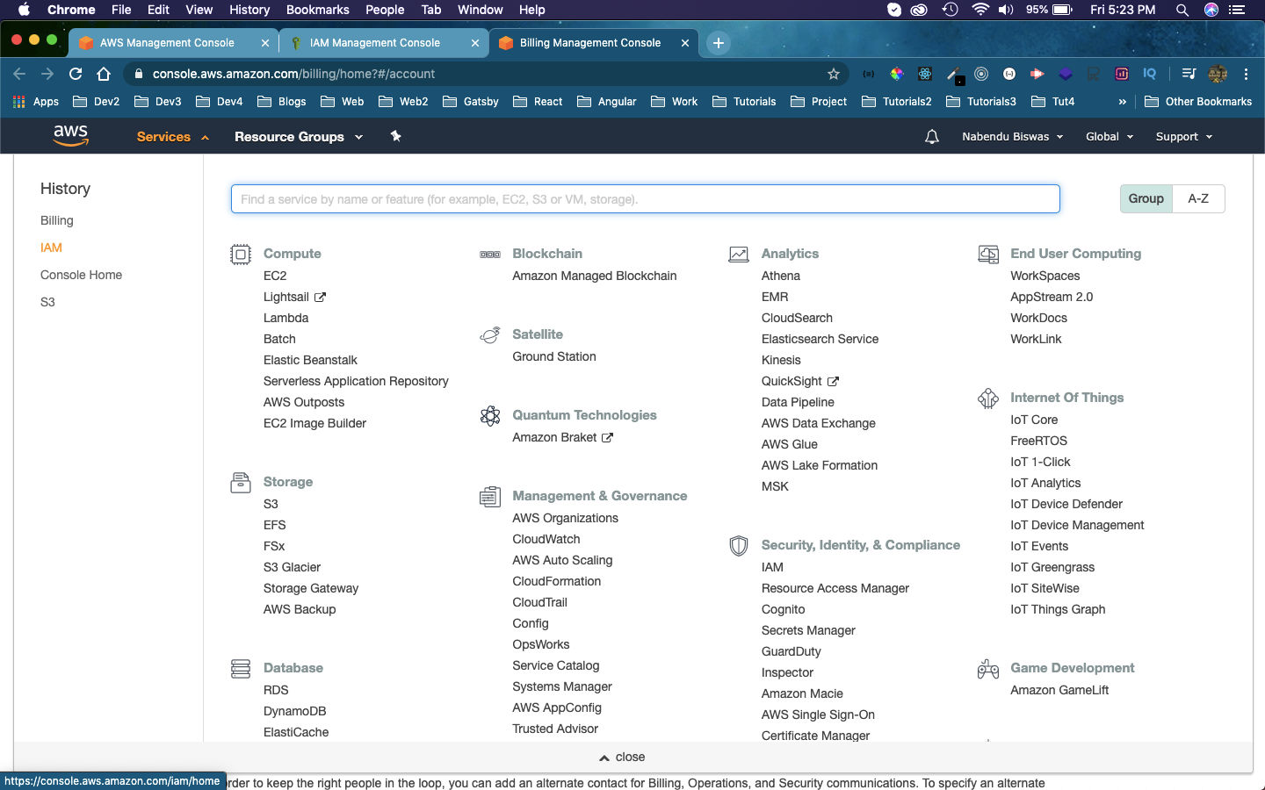
Task: Click the browser back arrow
Action: [19, 74]
